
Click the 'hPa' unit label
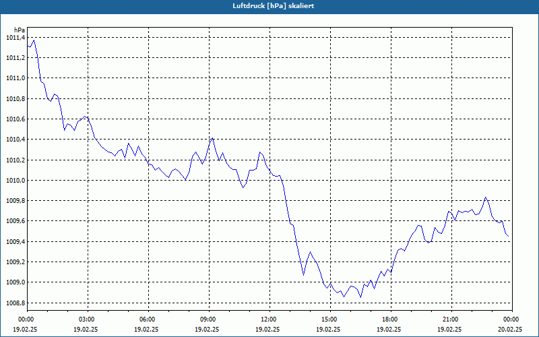pyautogui.click(x=20, y=30)
